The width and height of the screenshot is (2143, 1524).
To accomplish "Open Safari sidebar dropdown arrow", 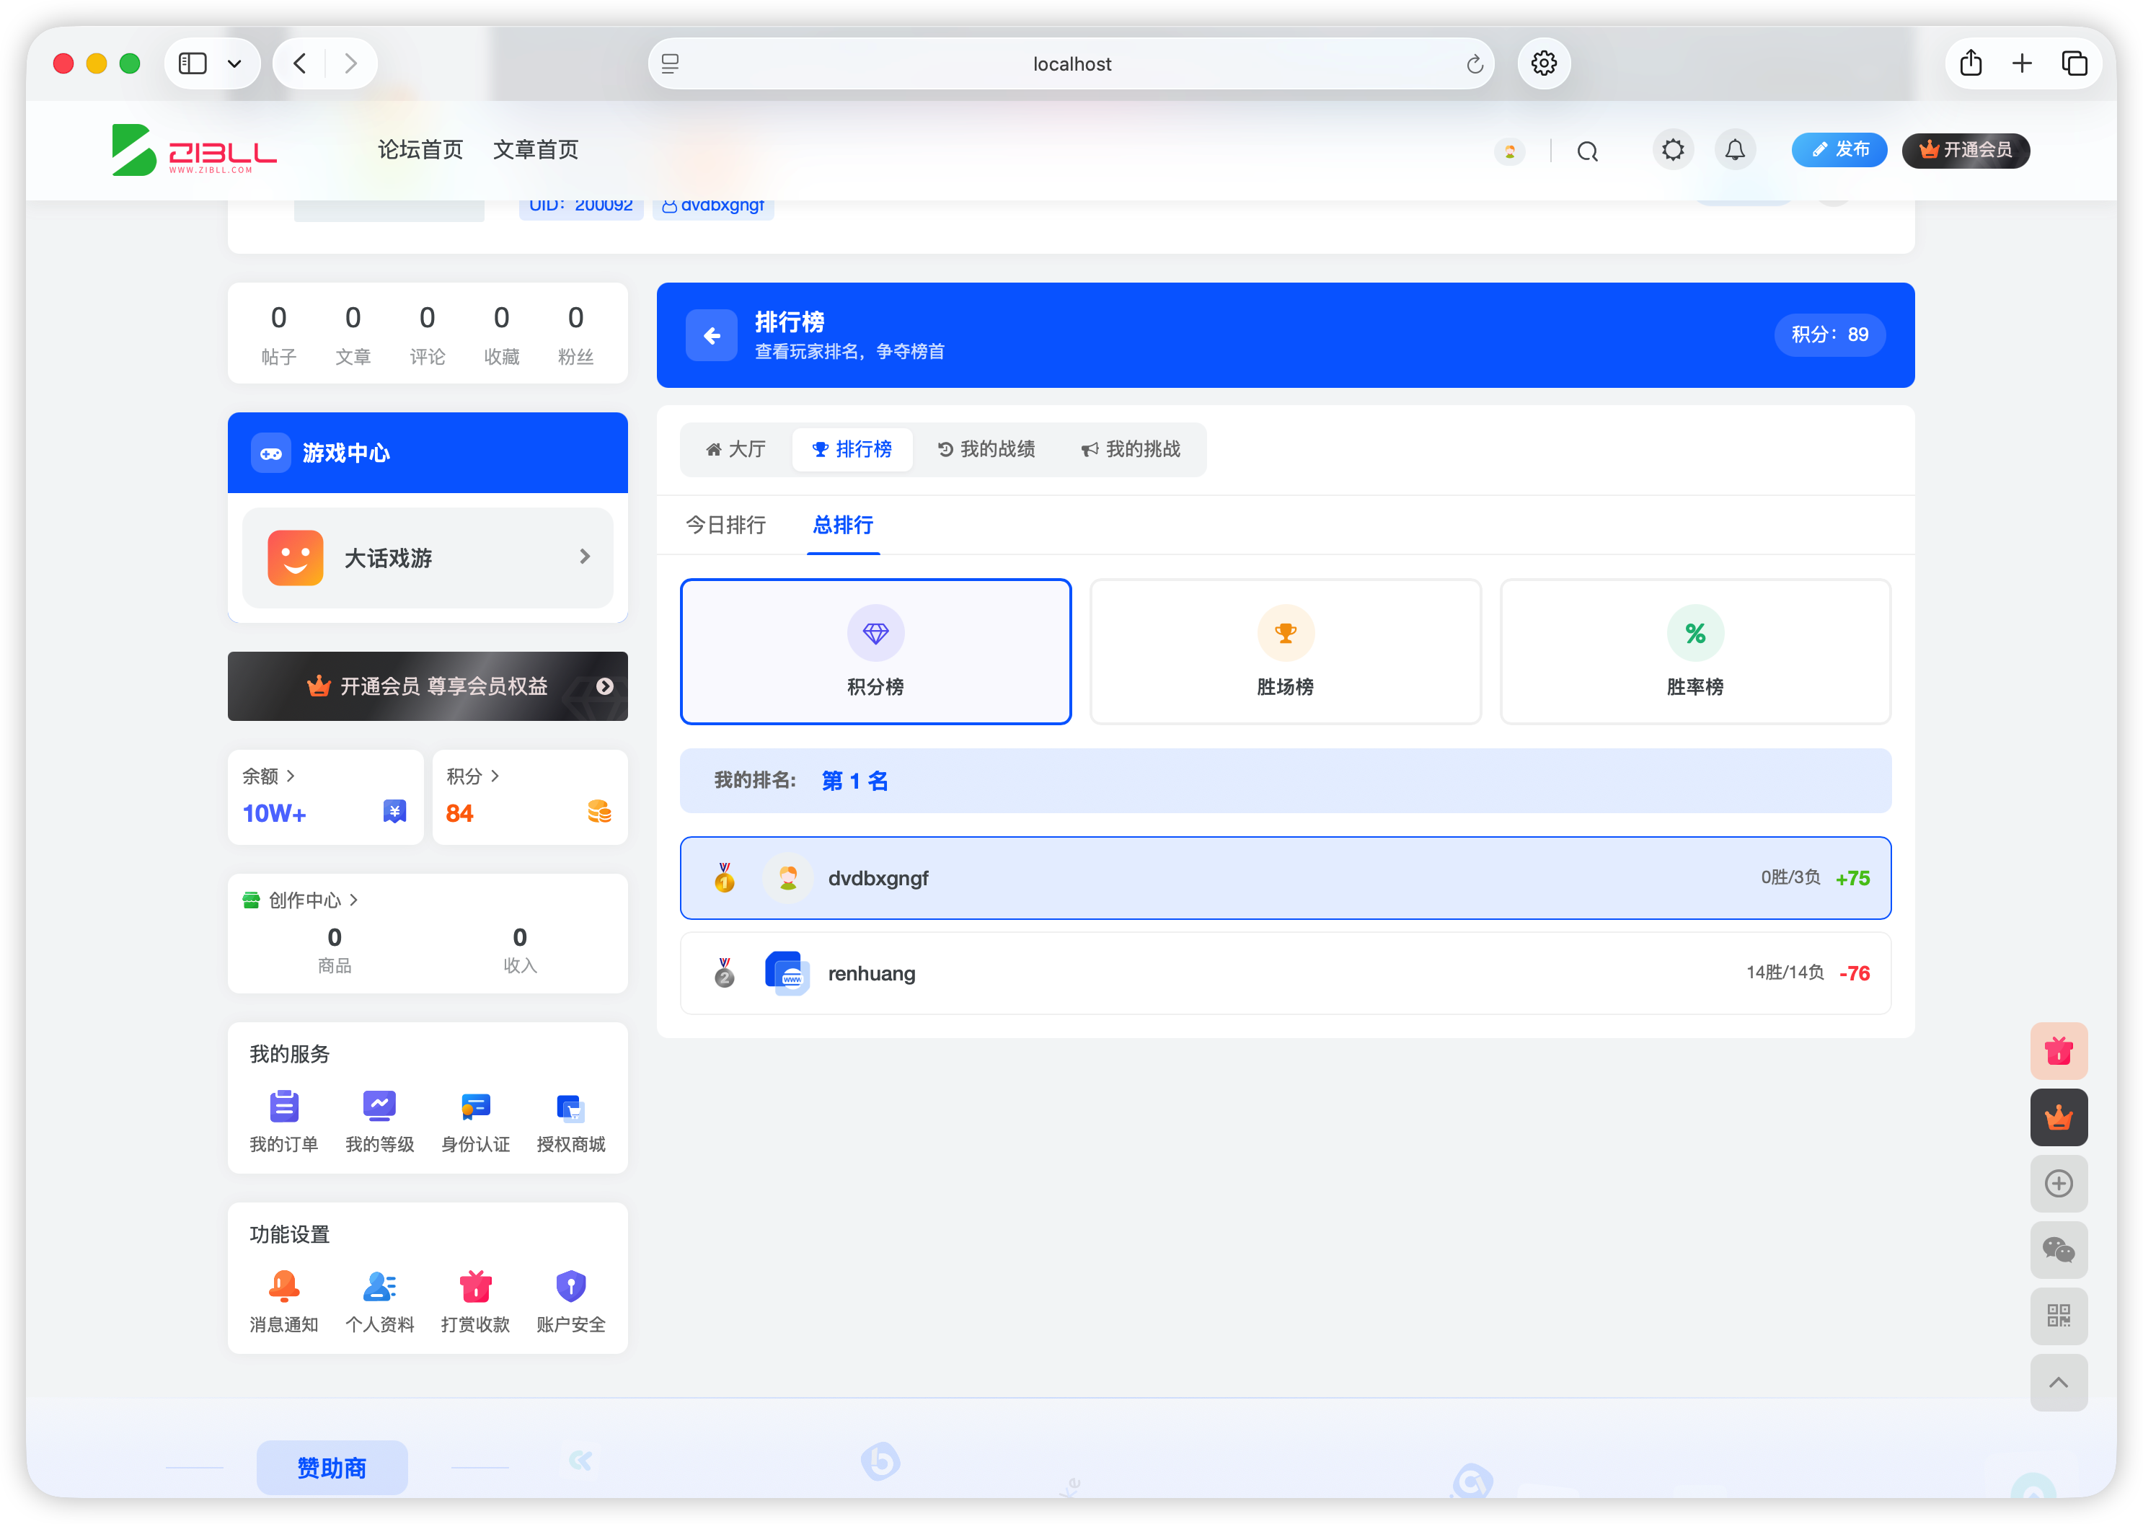I will coord(234,64).
